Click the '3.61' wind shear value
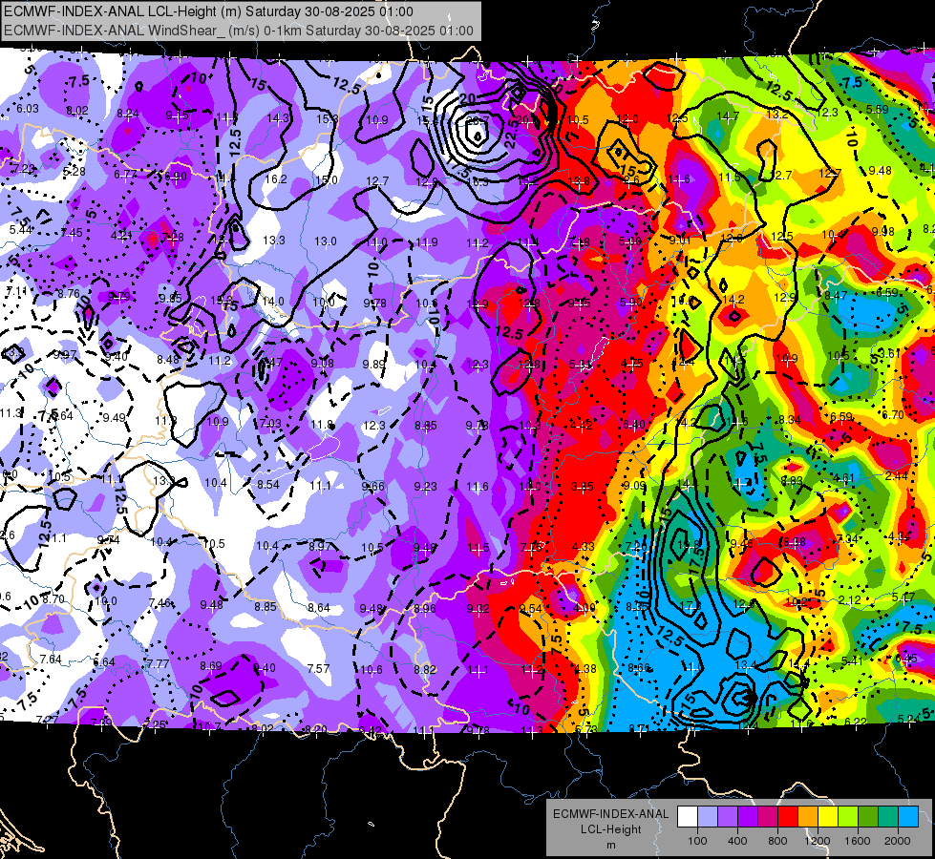 tap(889, 353)
